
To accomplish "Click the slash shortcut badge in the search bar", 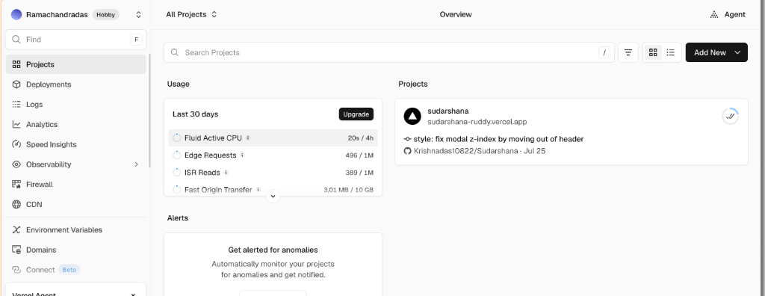I will pyautogui.click(x=604, y=53).
